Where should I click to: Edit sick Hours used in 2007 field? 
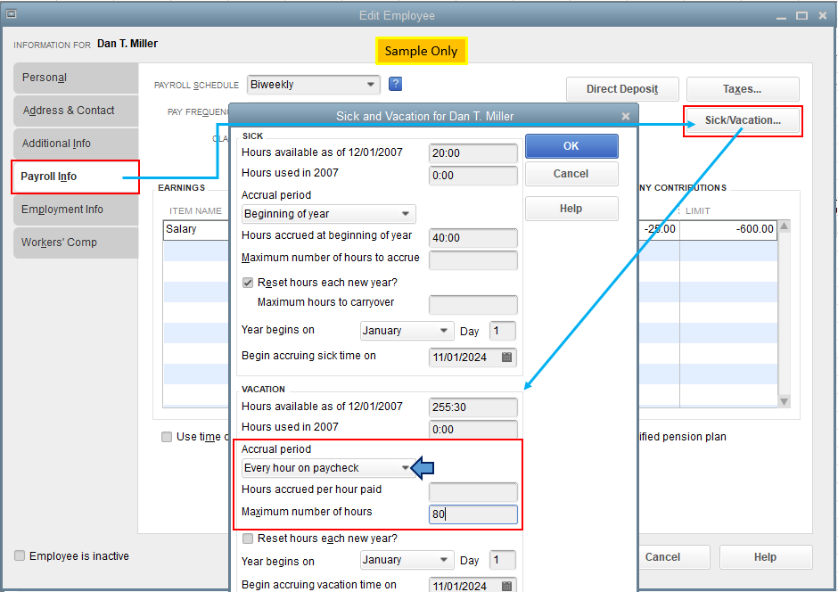click(x=473, y=176)
